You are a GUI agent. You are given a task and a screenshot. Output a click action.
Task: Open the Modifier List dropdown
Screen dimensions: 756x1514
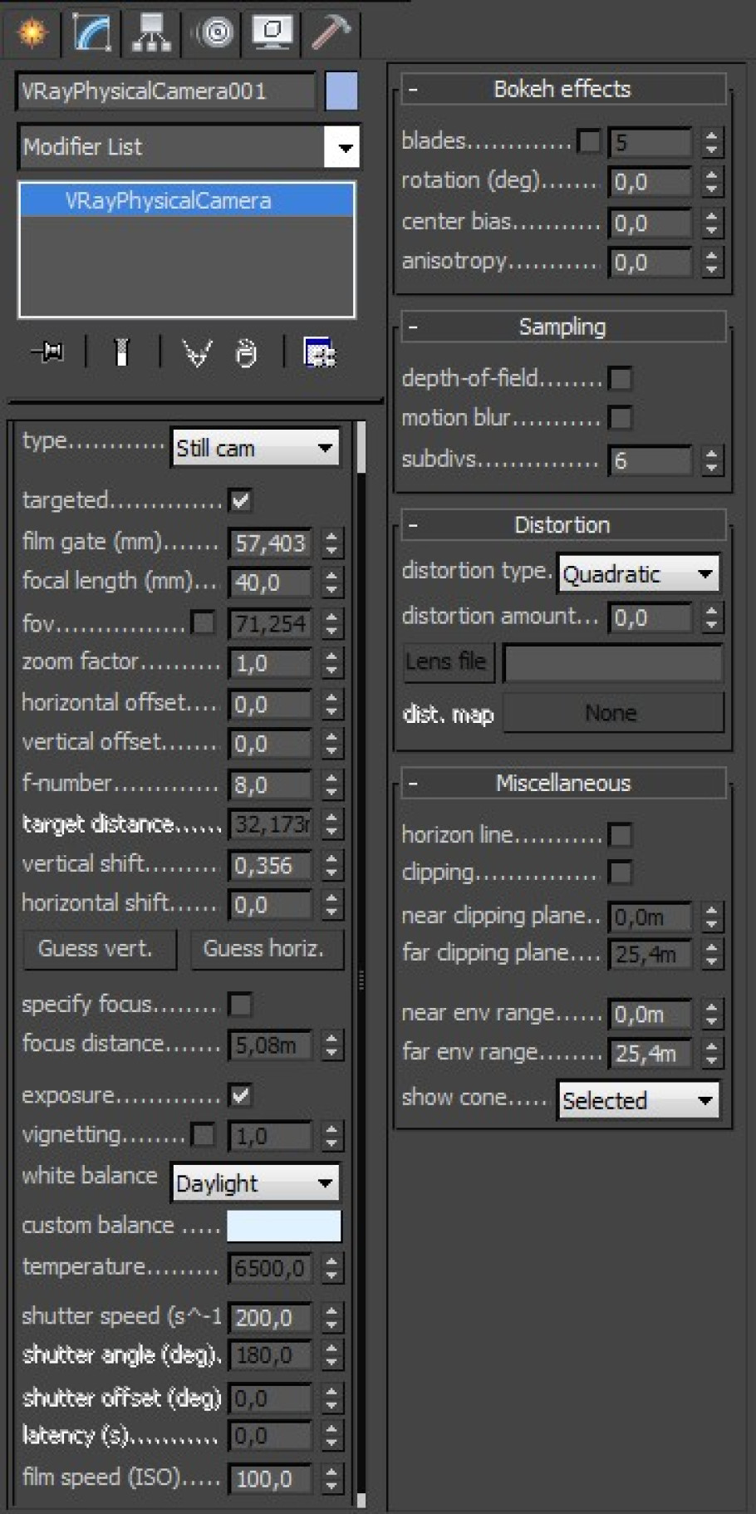(189, 146)
